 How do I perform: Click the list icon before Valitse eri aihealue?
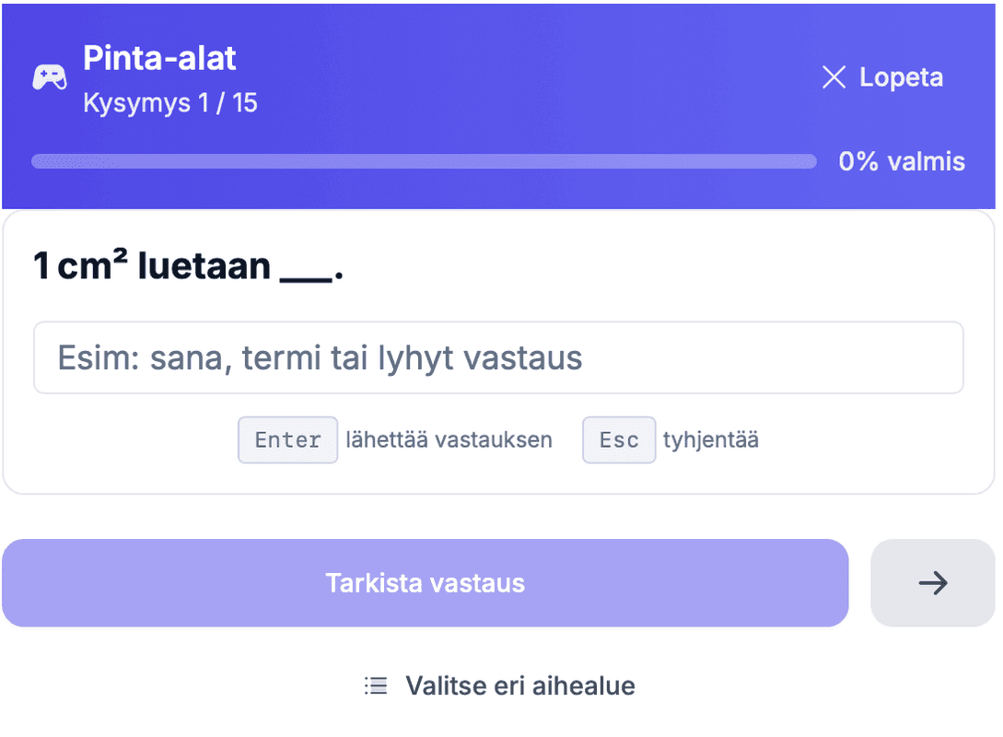coord(377,685)
